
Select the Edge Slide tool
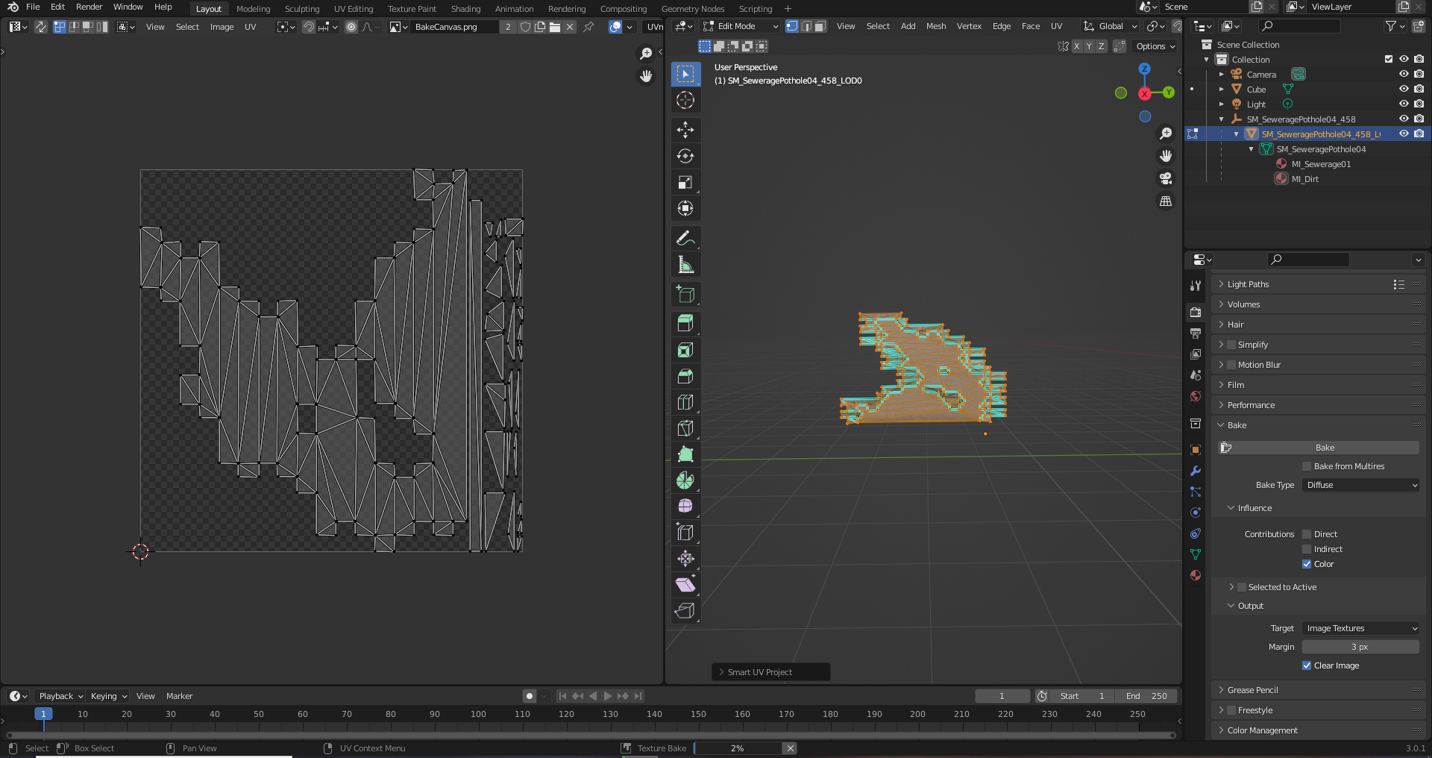click(685, 533)
